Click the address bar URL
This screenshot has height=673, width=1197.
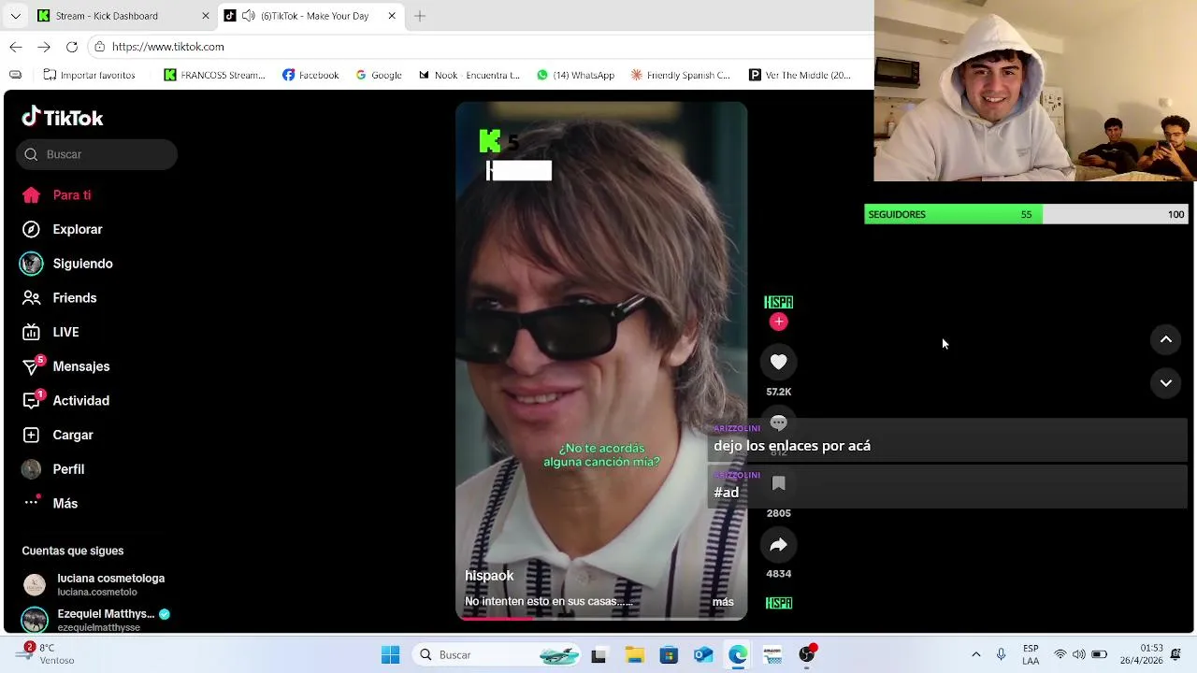[168, 47]
